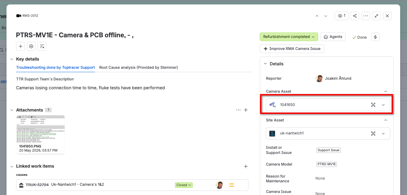Add a linked work item

click(246, 166)
